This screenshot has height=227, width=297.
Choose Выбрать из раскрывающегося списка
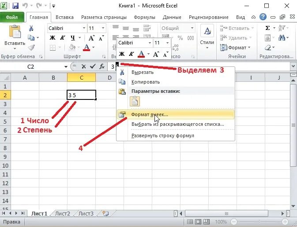click(x=175, y=124)
